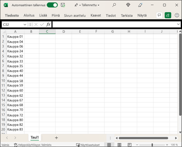Click the diamond premium icon
Screen dimensions: 182x147
click(x=128, y=5)
